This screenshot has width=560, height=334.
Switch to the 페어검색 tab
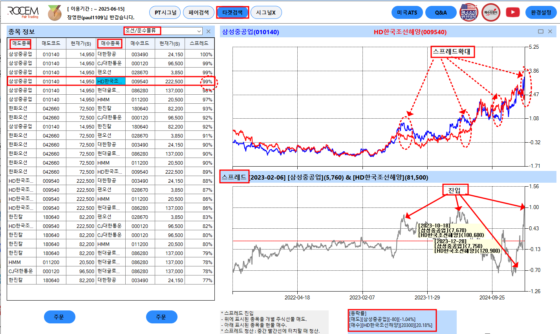pos(199,13)
